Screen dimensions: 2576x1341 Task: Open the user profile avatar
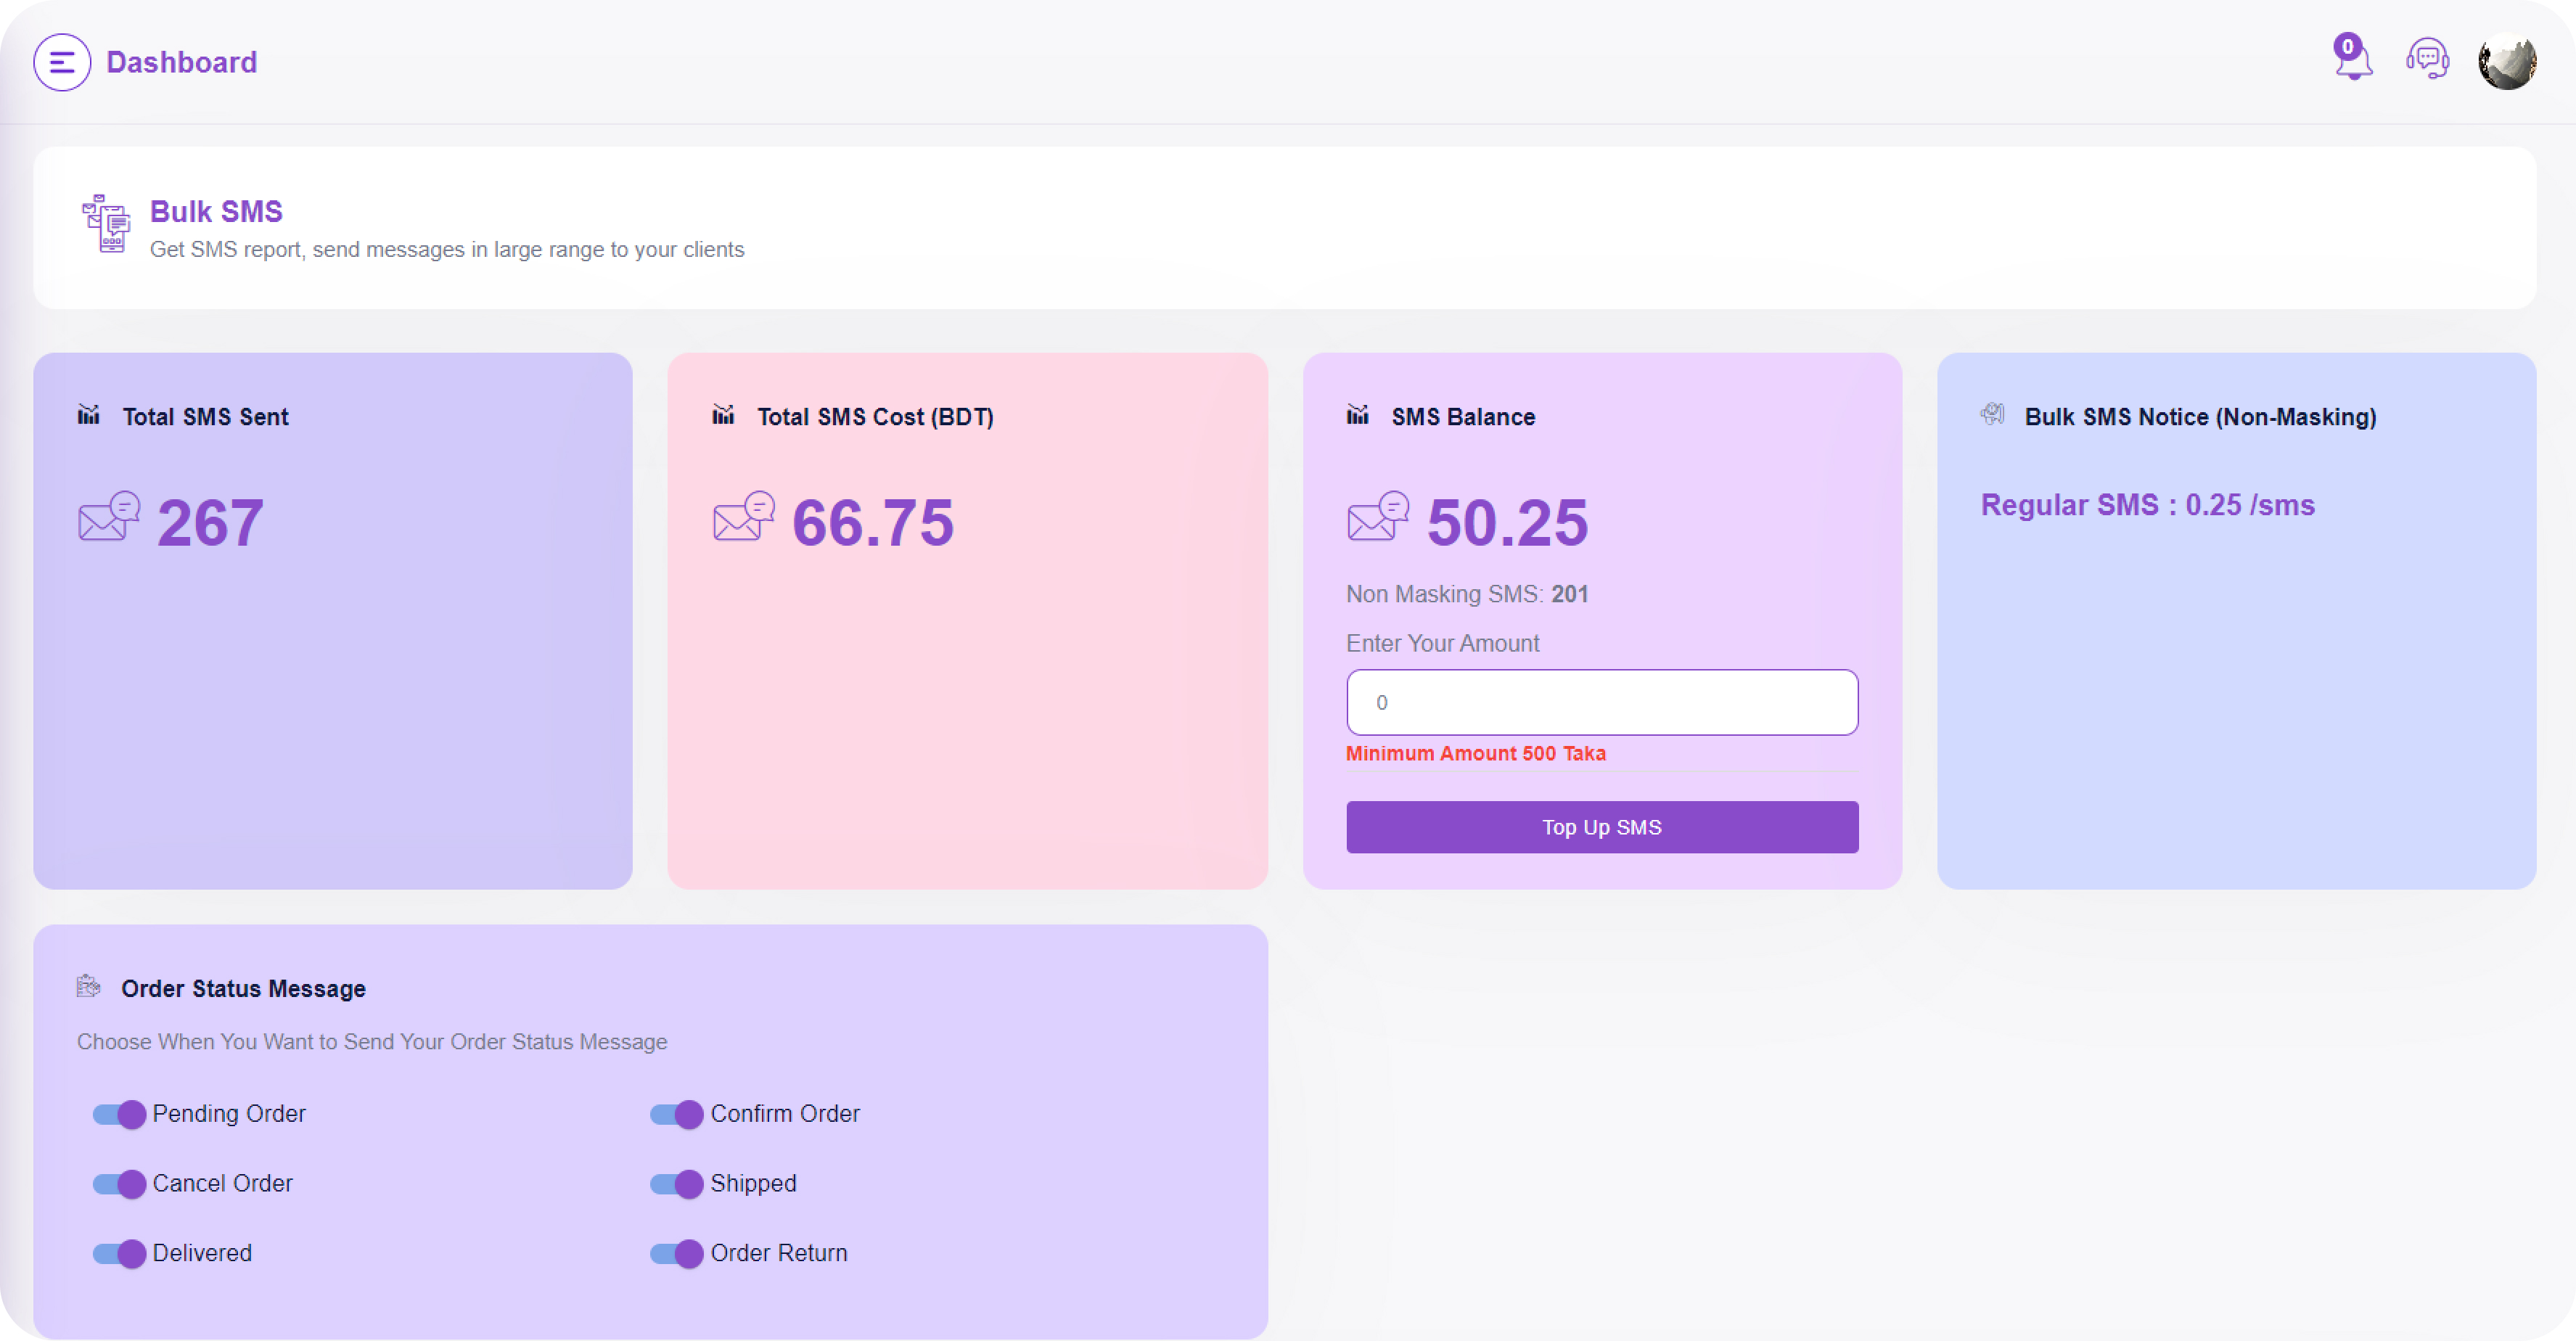click(x=2506, y=62)
